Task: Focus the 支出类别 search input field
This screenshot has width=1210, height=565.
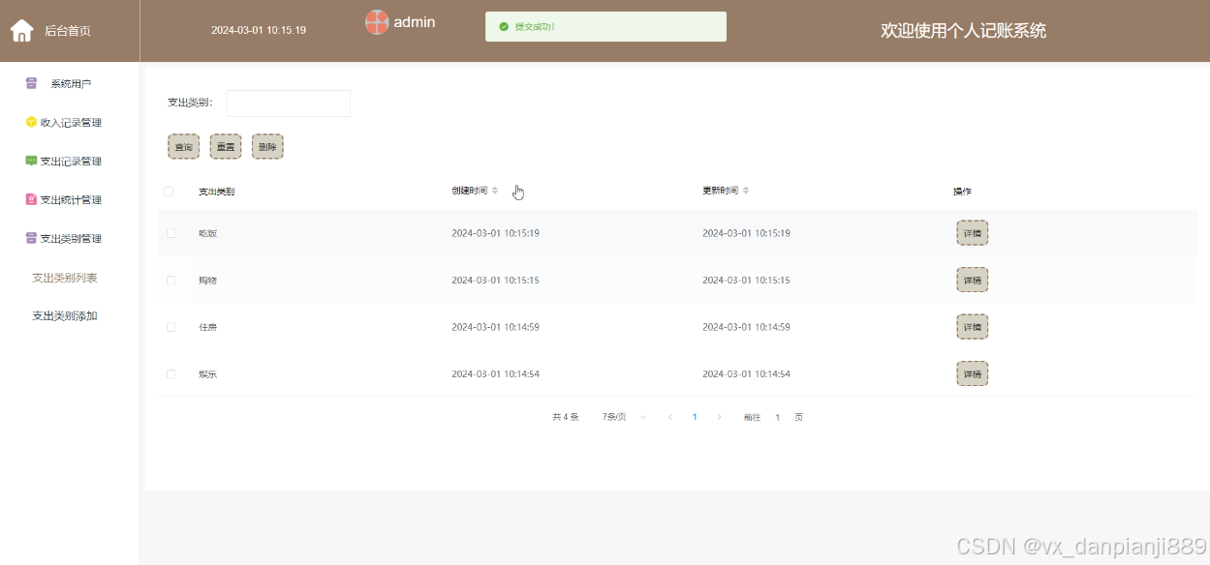Action: click(x=289, y=104)
